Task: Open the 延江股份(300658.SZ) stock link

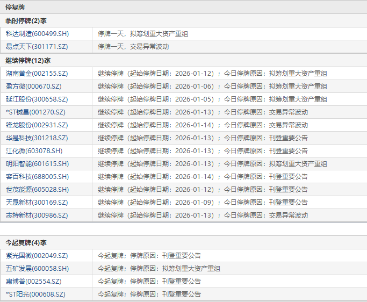Action: (x=37, y=99)
